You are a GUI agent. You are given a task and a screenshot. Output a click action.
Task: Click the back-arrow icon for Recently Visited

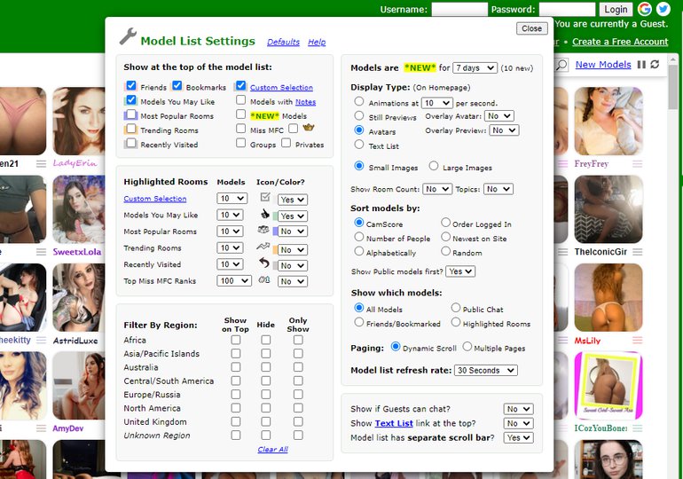[x=264, y=263]
